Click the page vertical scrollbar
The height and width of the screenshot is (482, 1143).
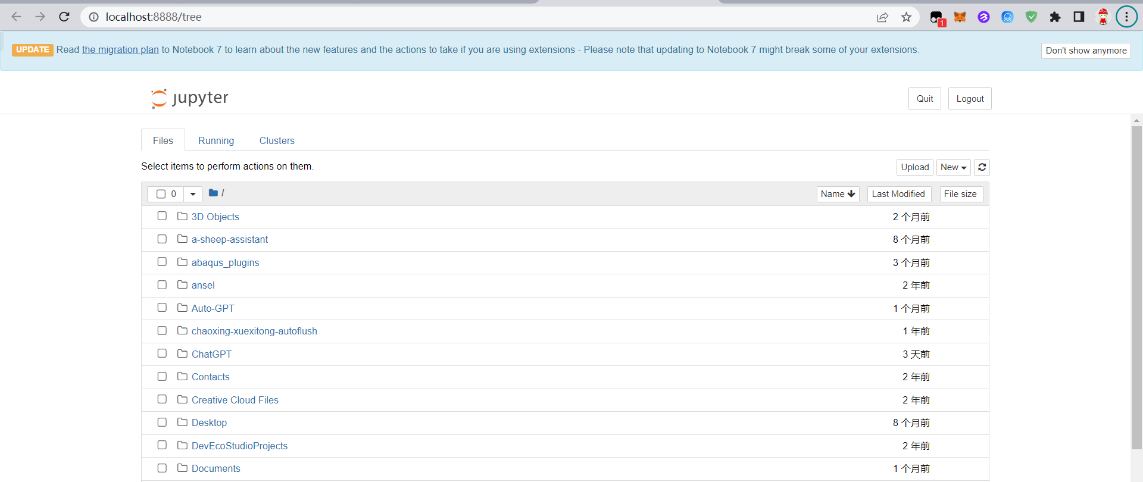point(1136,286)
